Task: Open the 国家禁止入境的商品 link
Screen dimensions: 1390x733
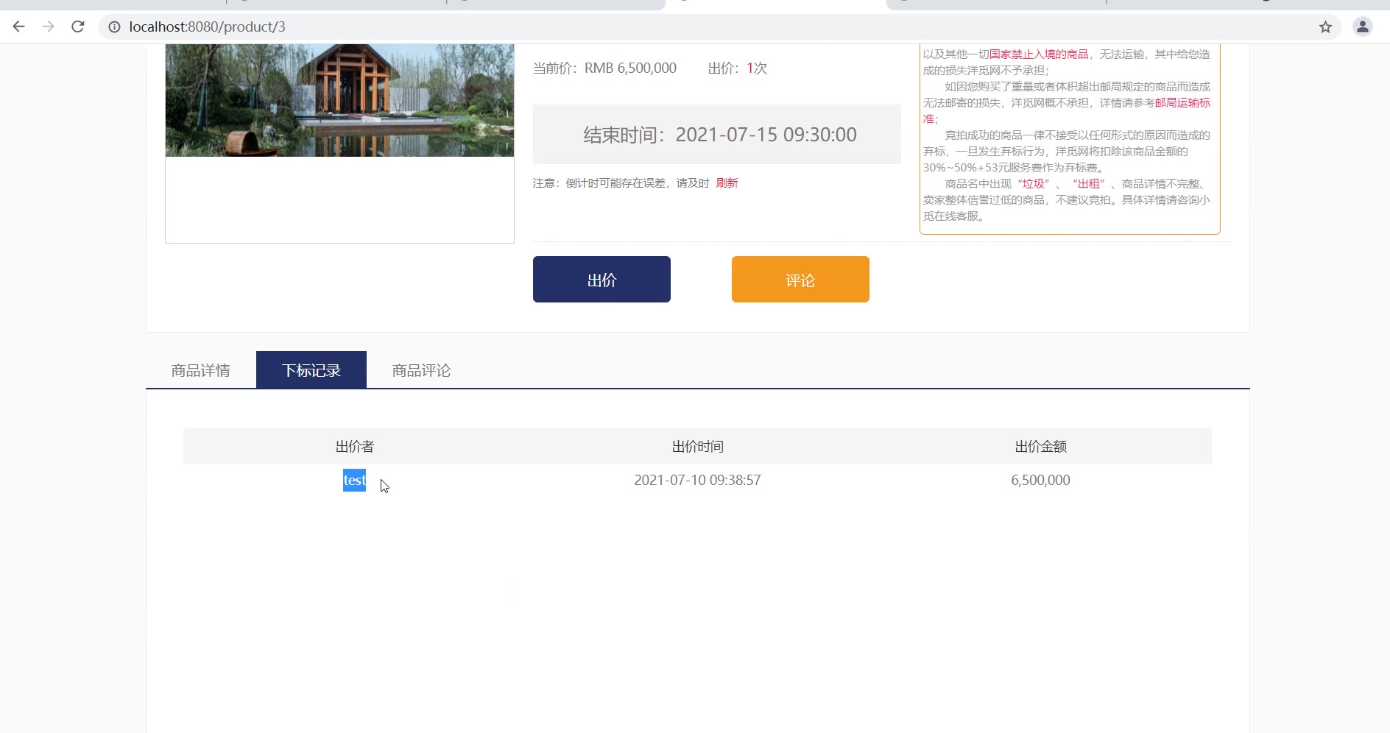Action: tap(1038, 54)
